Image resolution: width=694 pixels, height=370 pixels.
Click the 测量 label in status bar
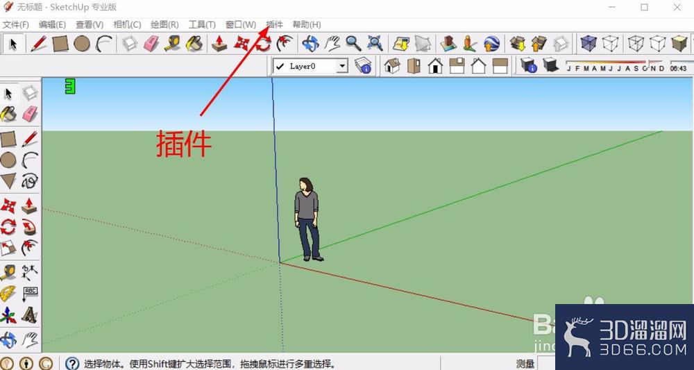coord(525,364)
